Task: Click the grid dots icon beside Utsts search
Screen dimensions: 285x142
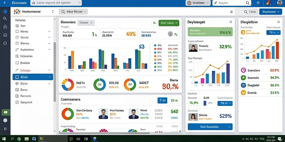Action: 231,12
